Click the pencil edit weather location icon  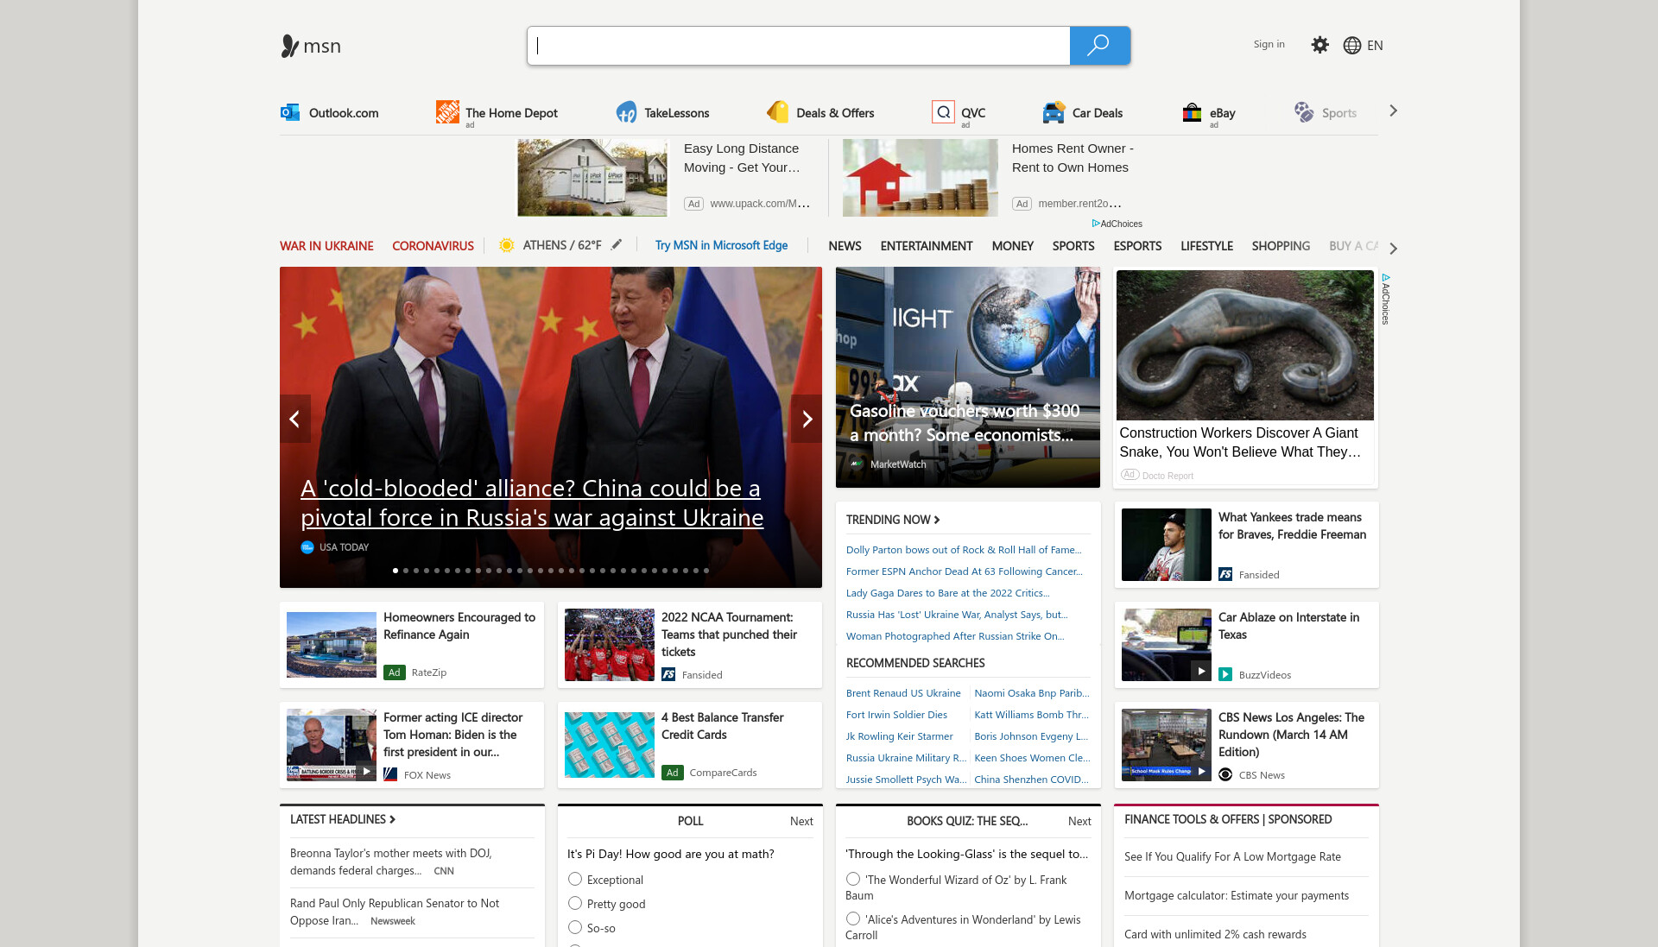617,245
